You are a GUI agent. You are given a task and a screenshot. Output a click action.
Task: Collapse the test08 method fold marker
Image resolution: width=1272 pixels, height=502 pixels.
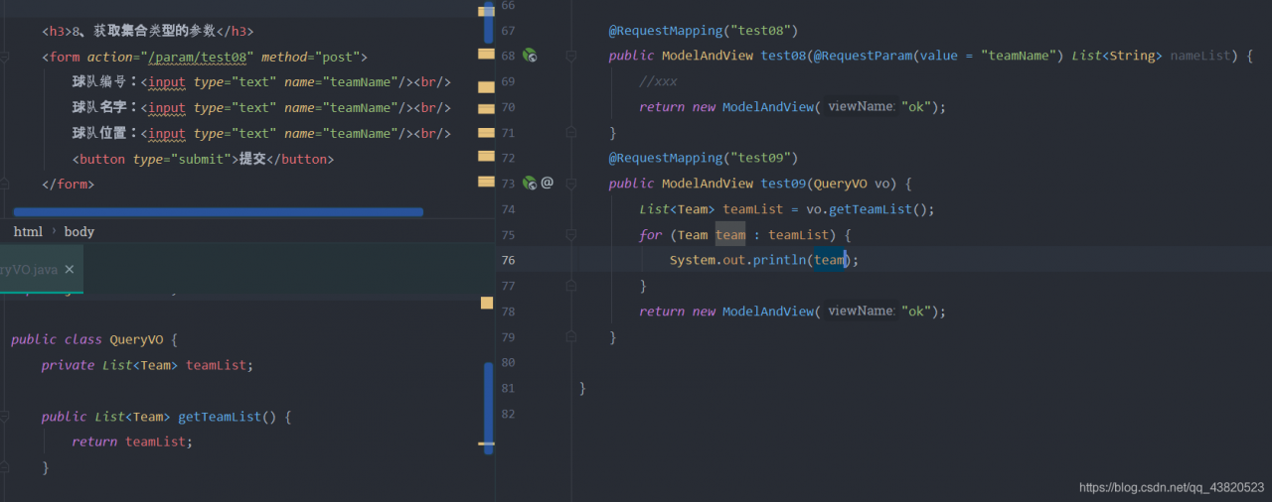click(x=571, y=56)
